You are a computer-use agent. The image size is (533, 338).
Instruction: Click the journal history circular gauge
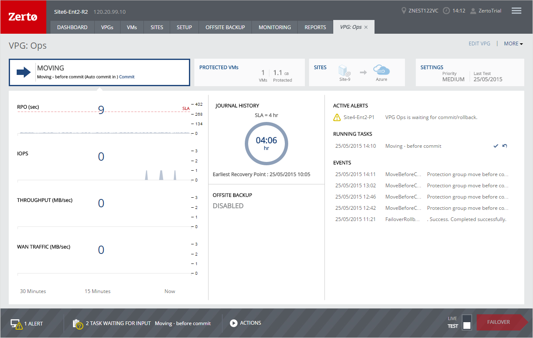point(266,144)
